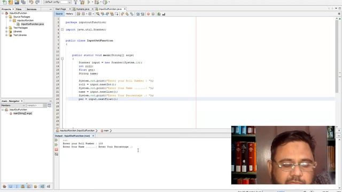
Task: Switch to the Files tab
Action: click(19, 9)
